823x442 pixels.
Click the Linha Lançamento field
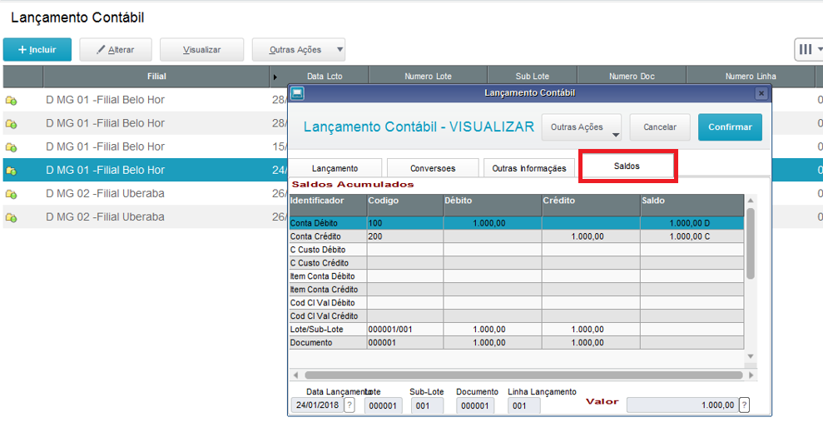coord(523,405)
